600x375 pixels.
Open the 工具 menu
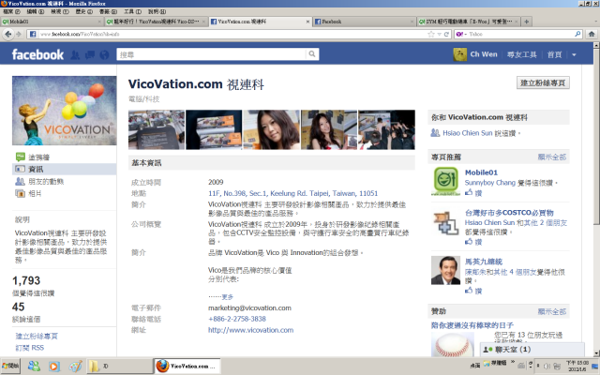132,11
